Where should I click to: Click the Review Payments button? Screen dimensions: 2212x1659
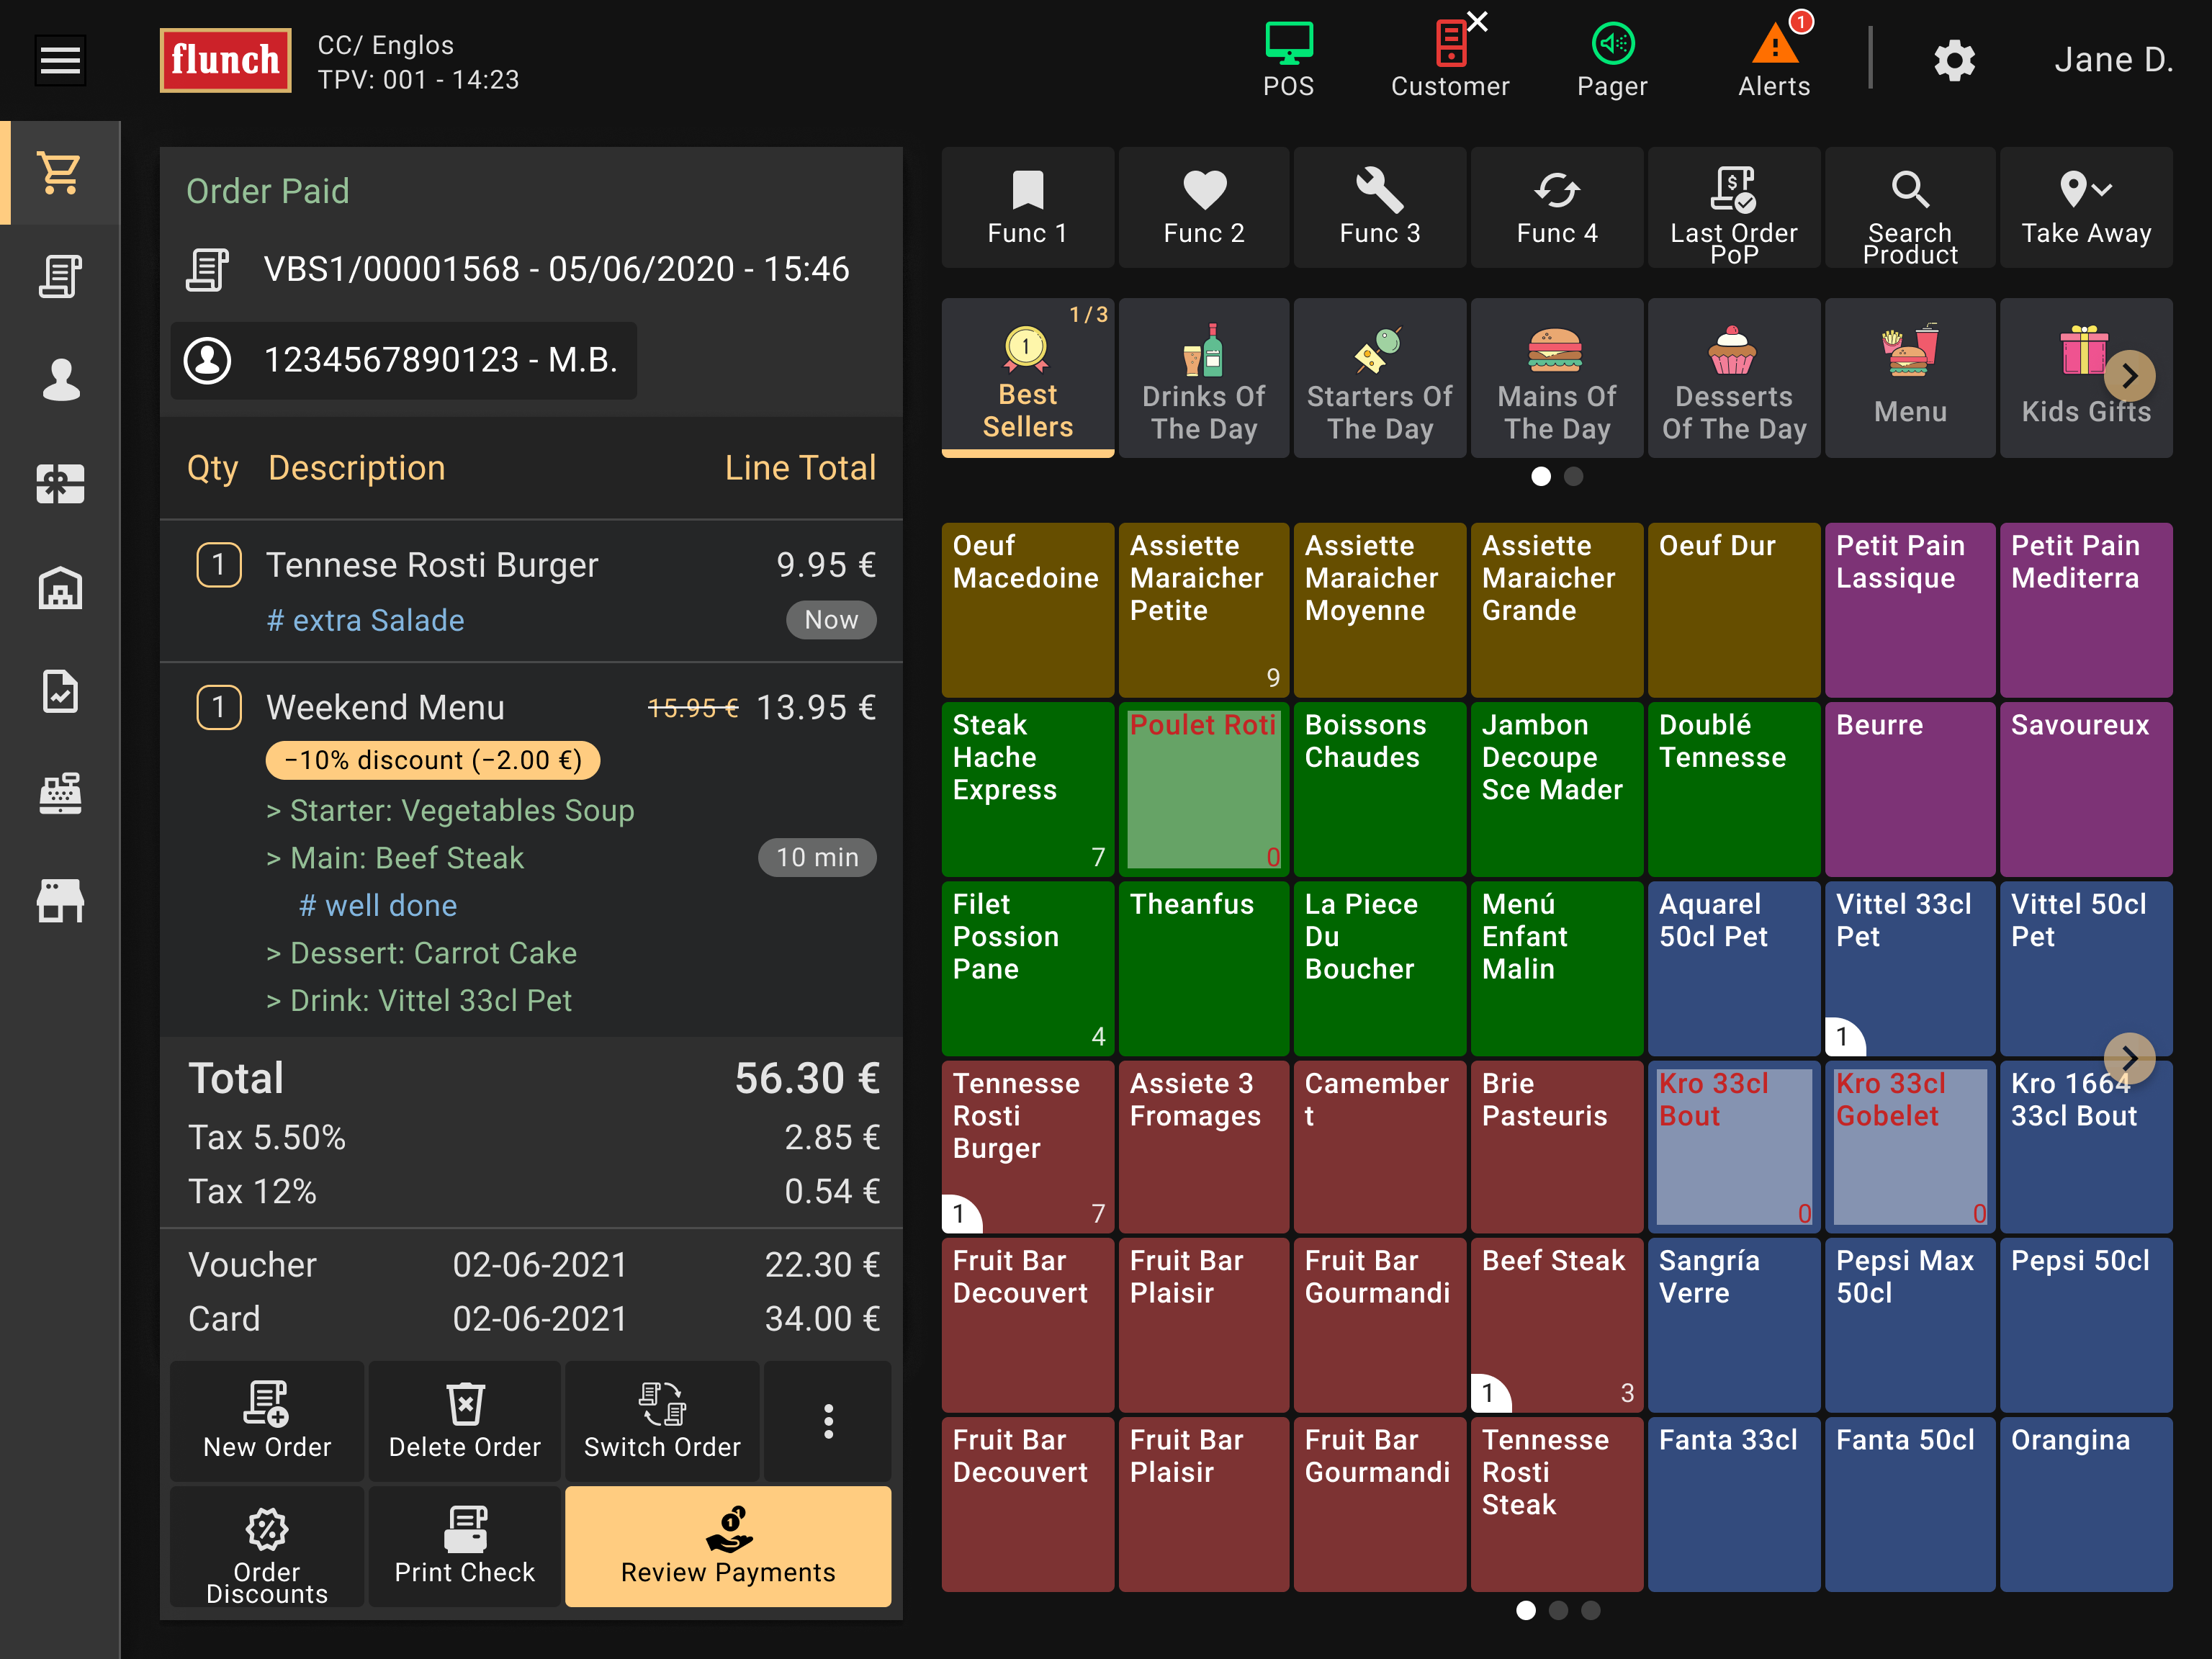(728, 1546)
